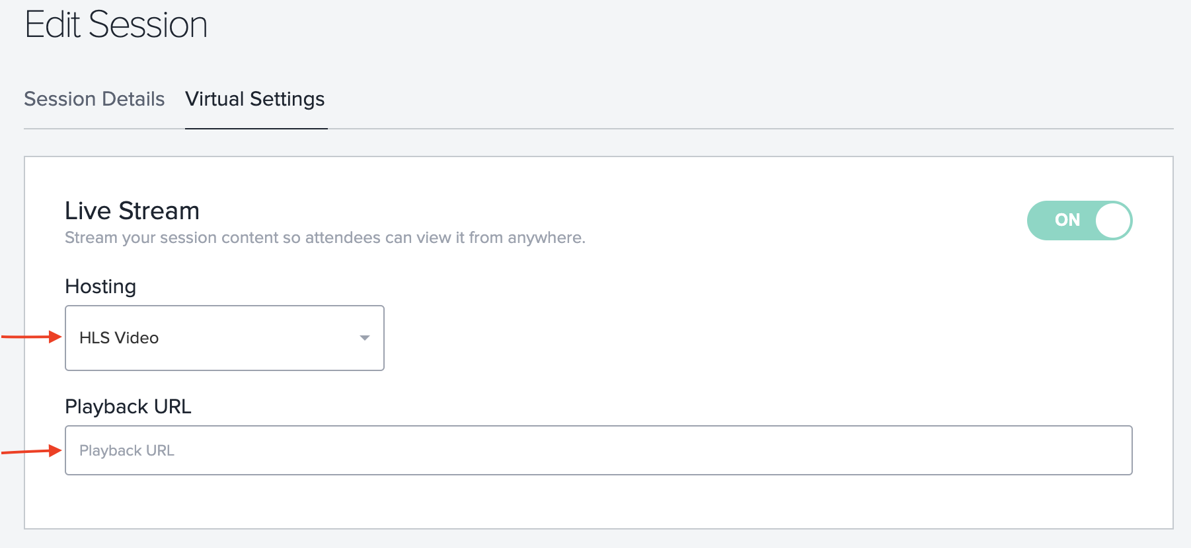Image resolution: width=1191 pixels, height=548 pixels.
Task: Click the Playback URL placeholder text
Action: 127,450
